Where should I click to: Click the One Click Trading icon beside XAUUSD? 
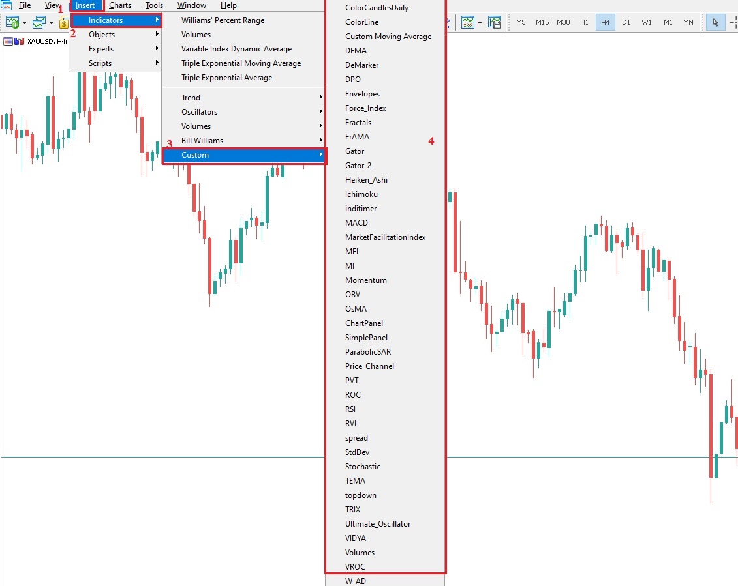[x=20, y=41]
